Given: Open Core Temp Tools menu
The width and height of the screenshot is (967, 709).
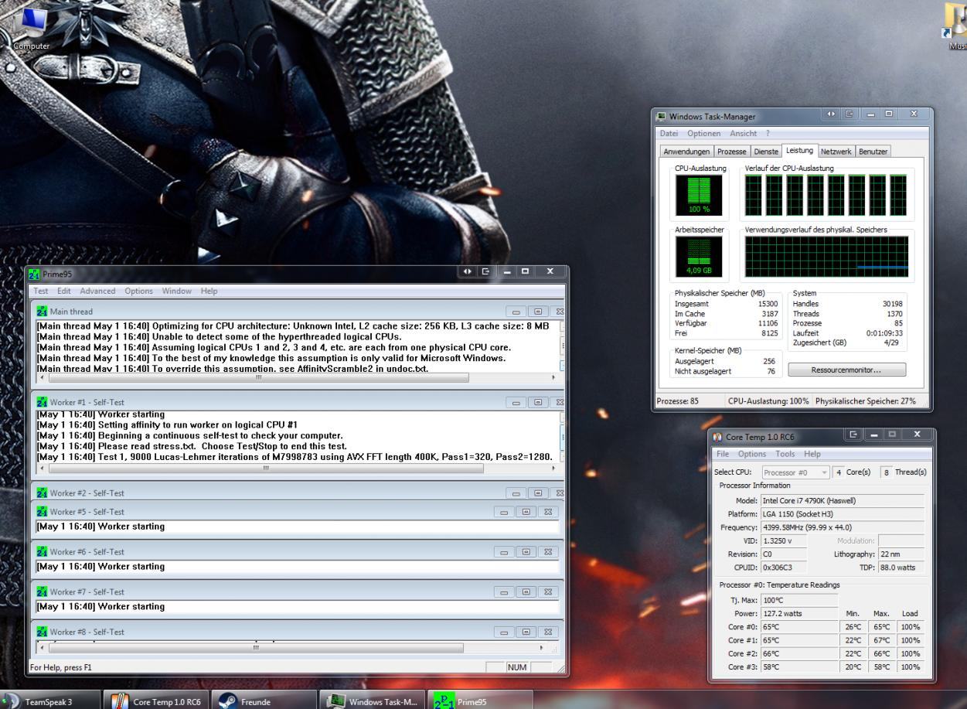Looking at the screenshot, I should [785, 454].
